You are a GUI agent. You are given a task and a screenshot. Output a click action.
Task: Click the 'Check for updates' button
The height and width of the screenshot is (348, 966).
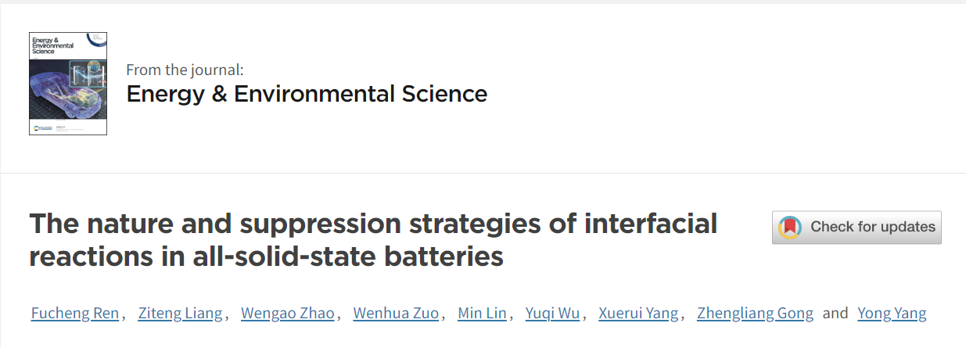tap(856, 228)
